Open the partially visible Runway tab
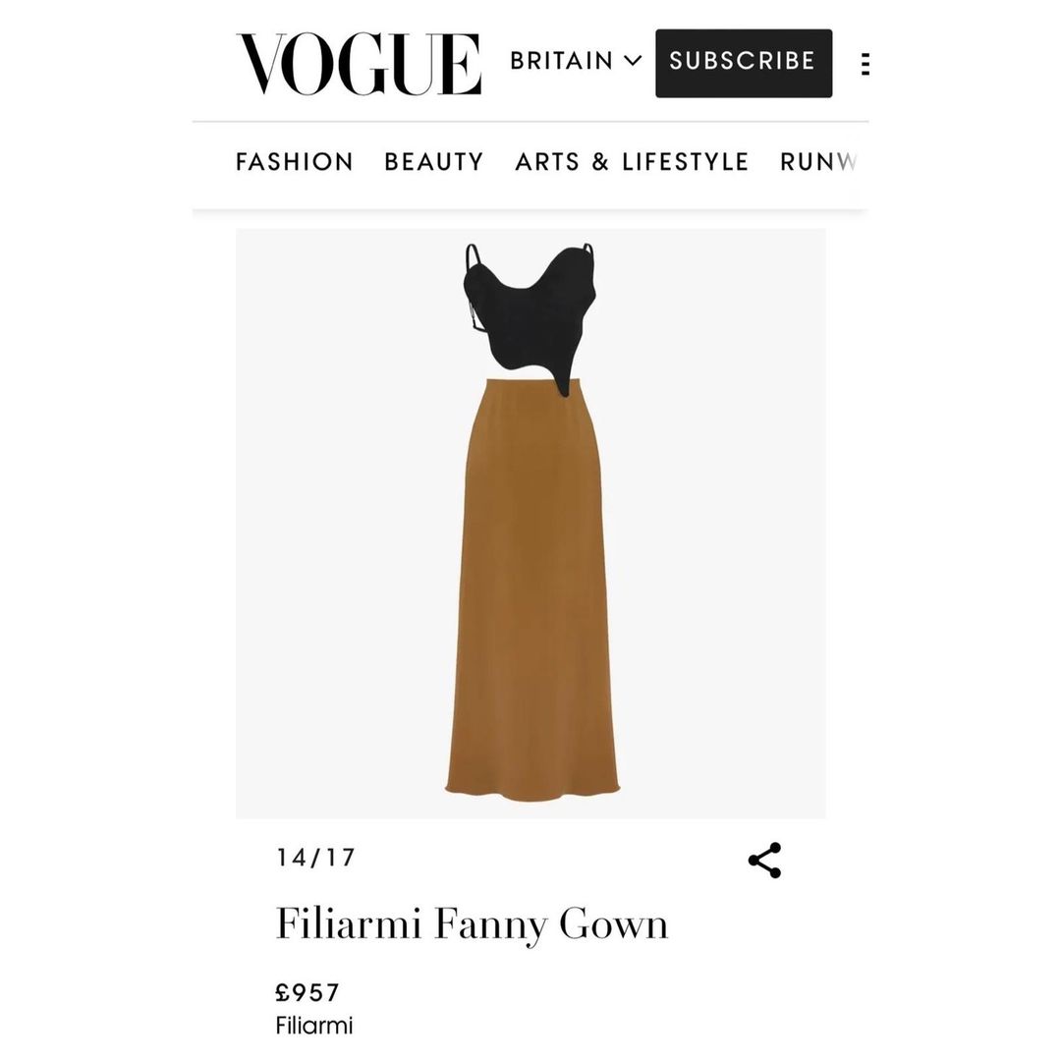Viewport: 1061px width, 1061px height. pyautogui.click(x=818, y=162)
